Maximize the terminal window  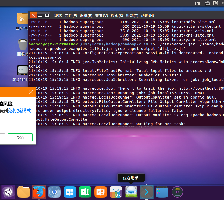pos(47,15)
